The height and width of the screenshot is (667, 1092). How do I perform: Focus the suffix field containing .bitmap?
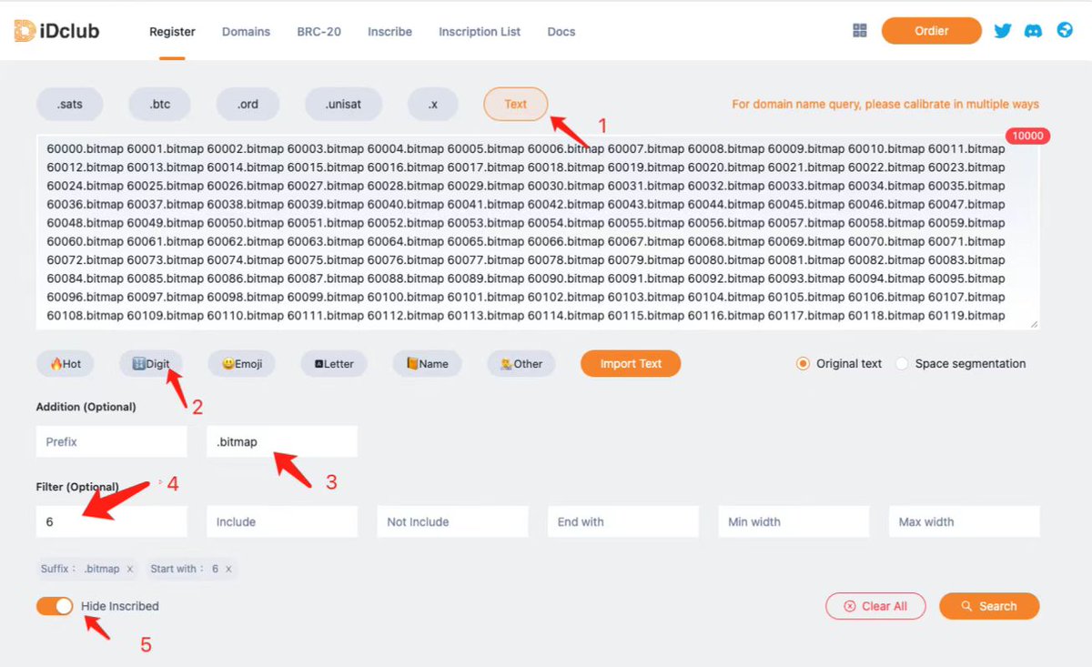tap(282, 441)
